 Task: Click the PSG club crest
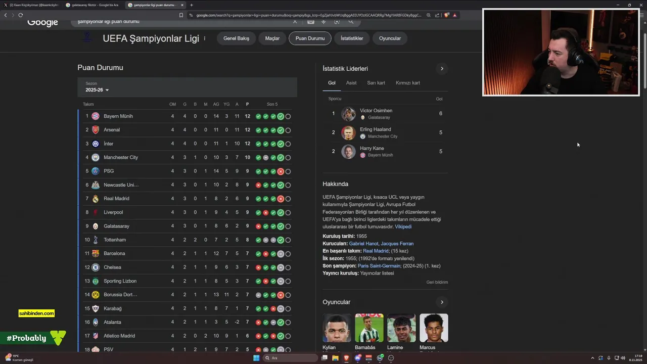tap(96, 171)
